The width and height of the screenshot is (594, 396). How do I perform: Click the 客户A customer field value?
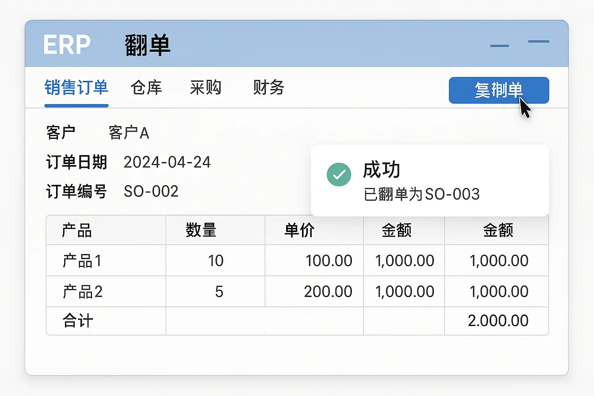click(129, 133)
